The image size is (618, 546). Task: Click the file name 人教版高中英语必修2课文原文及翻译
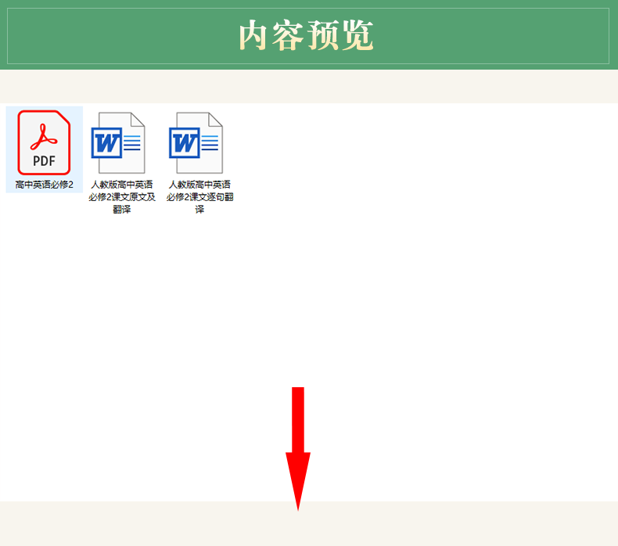(x=122, y=196)
